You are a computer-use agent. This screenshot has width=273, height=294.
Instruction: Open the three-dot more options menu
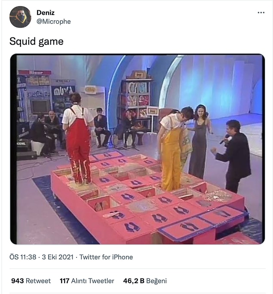pyautogui.click(x=261, y=13)
